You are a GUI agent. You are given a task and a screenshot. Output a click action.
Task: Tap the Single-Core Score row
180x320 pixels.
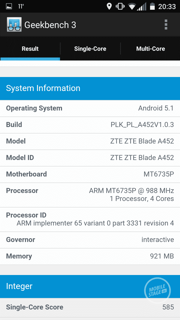click(90, 307)
